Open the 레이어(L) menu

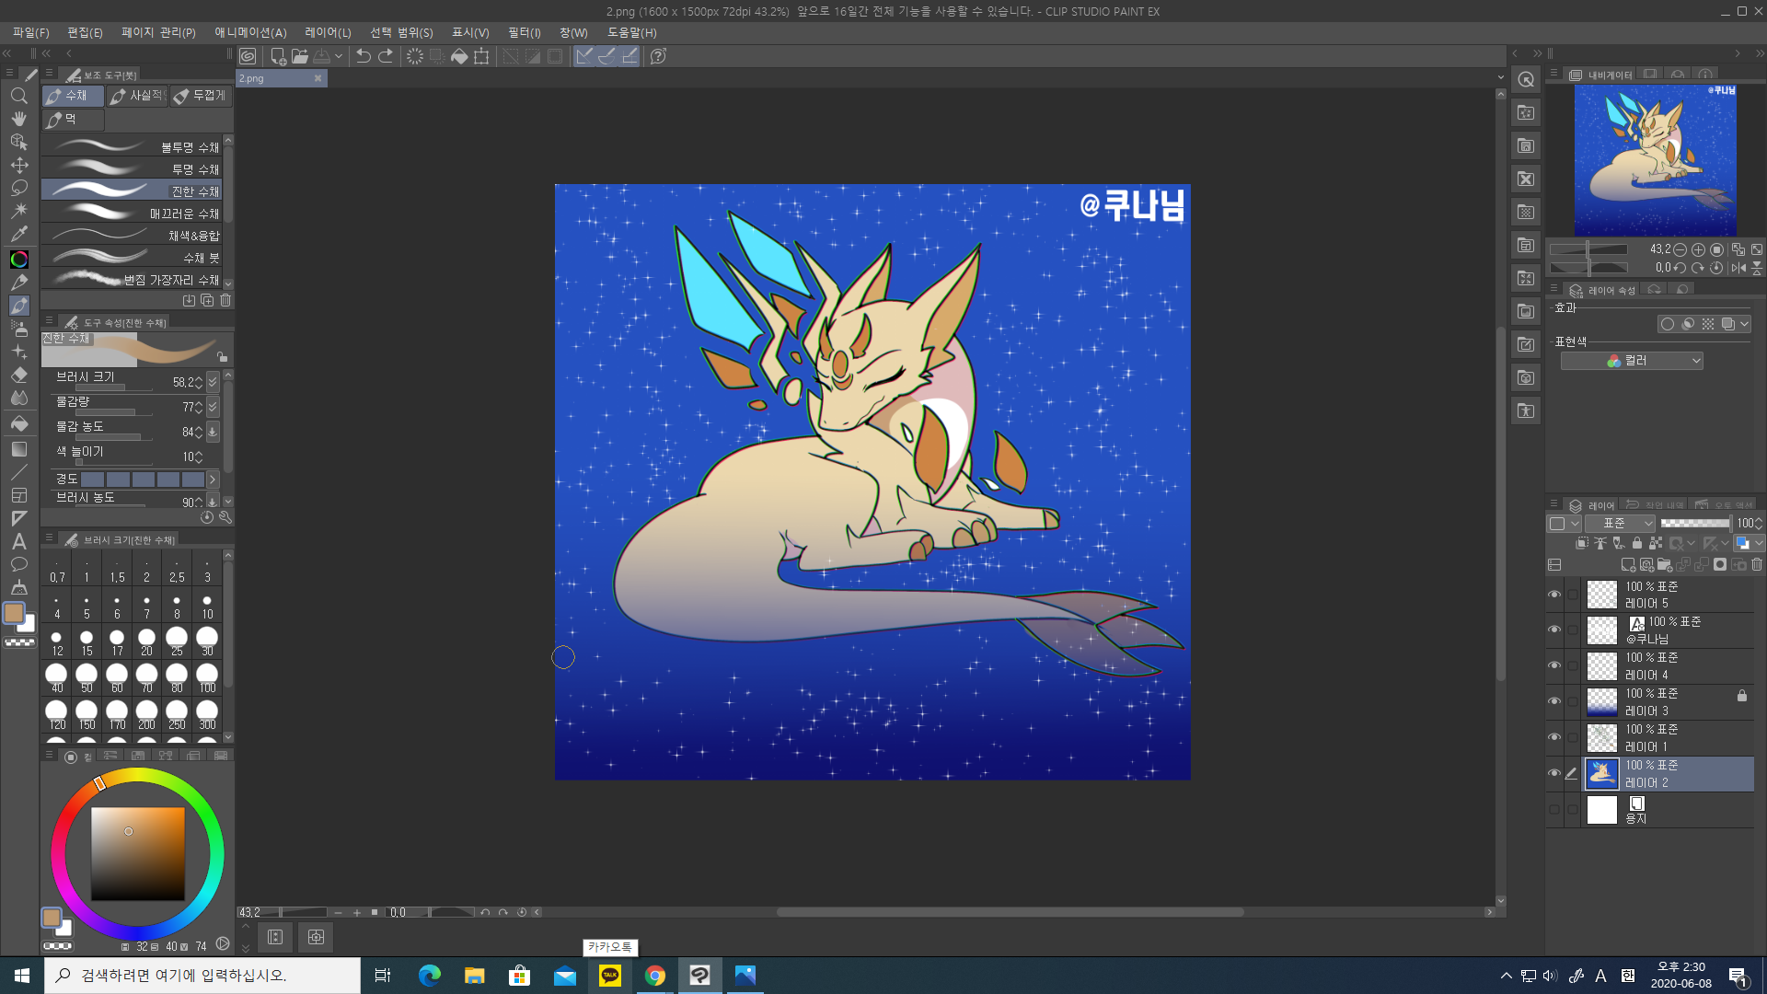[328, 32]
